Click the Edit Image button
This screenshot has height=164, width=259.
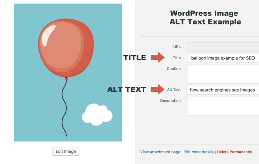(66, 151)
